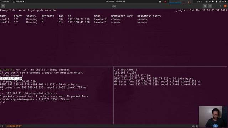The height and width of the screenshot is (128, 228).
Task: Click the kworker2 node cell
Action: coord(100,19)
